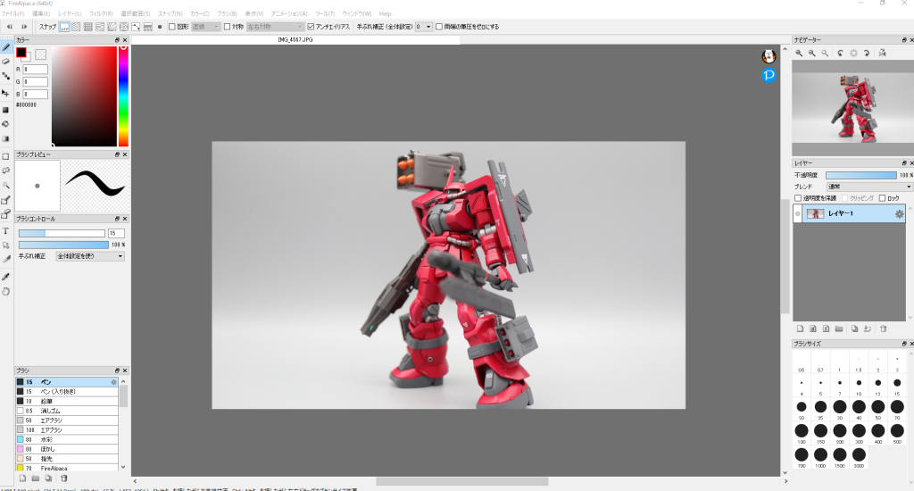The height and width of the screenshot is (491, 914).
Task: Choose the Hand pan tool
Action: point(6,291)
